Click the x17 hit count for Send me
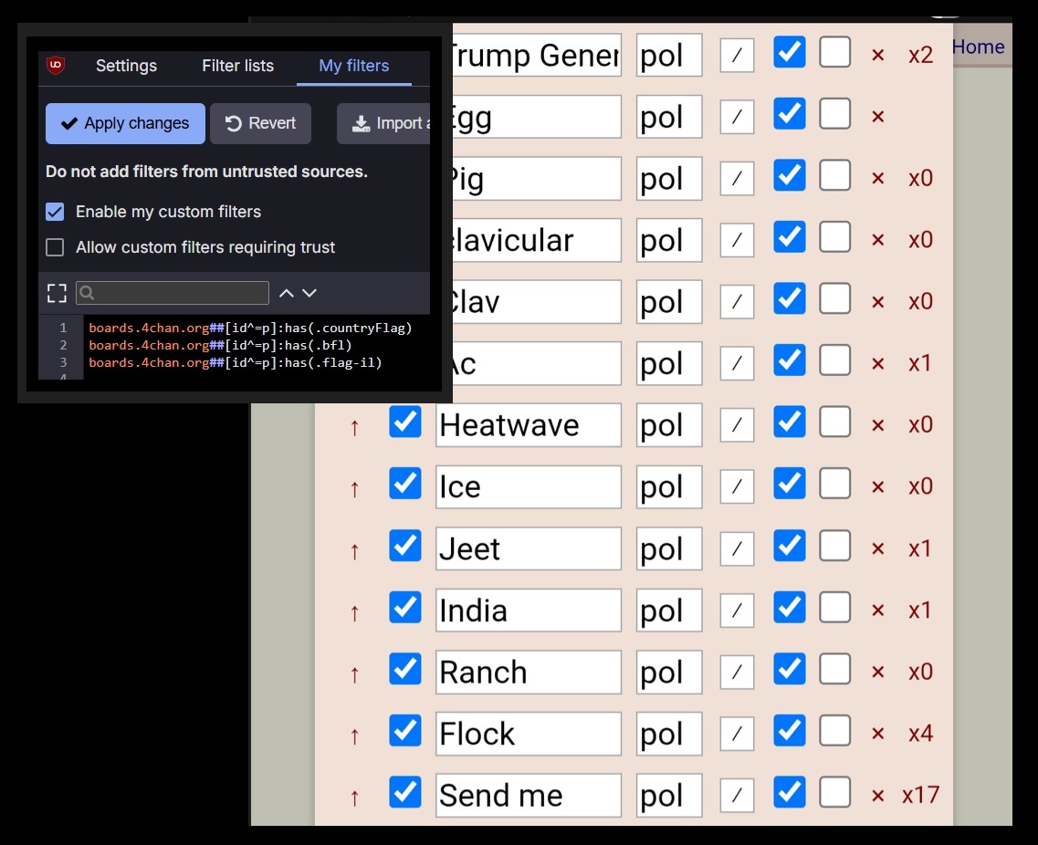 point(921,795)
